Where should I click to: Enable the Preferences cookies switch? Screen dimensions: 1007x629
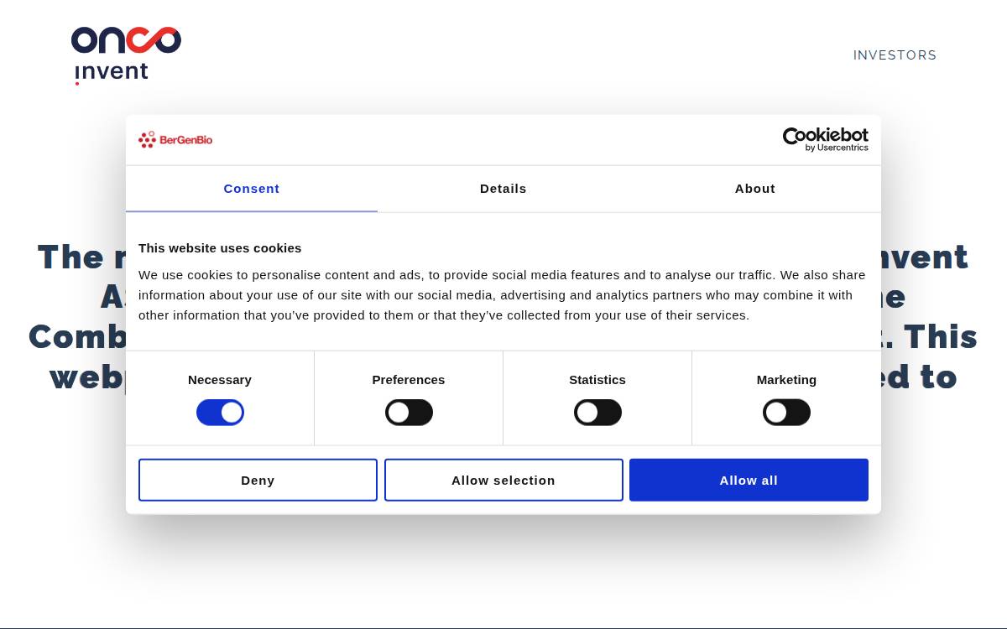point(409,413)
